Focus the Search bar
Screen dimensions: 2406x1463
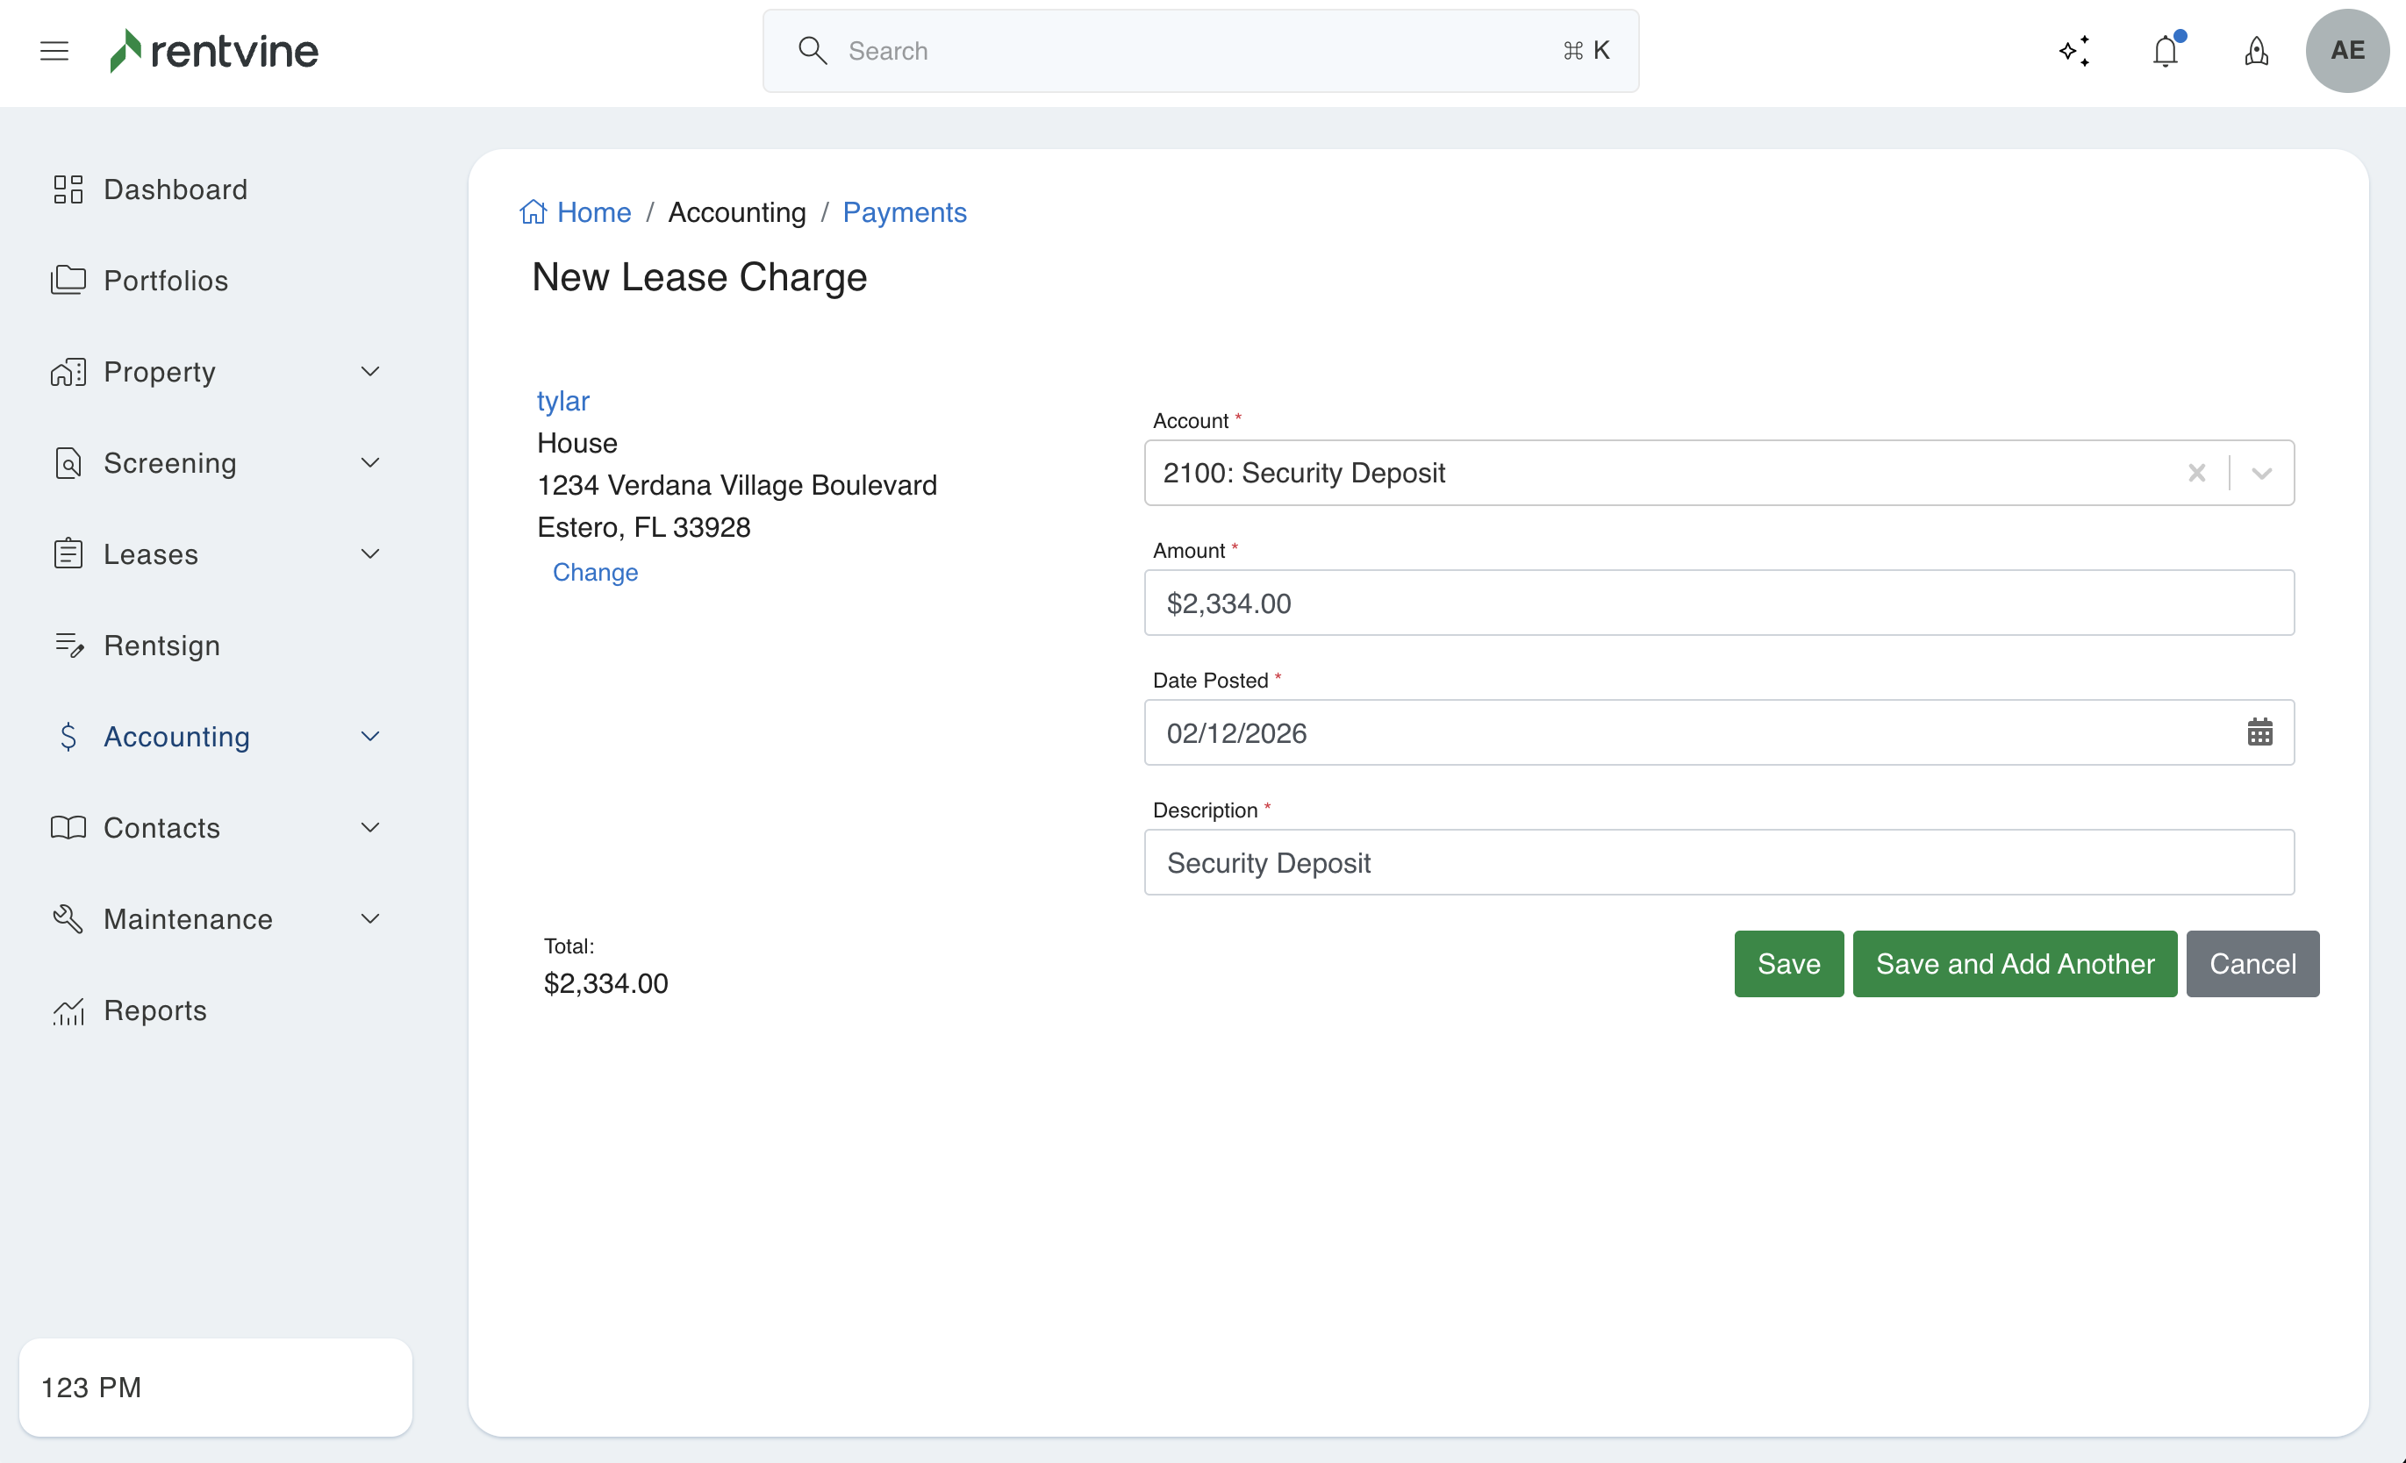tap(1200, 51)
